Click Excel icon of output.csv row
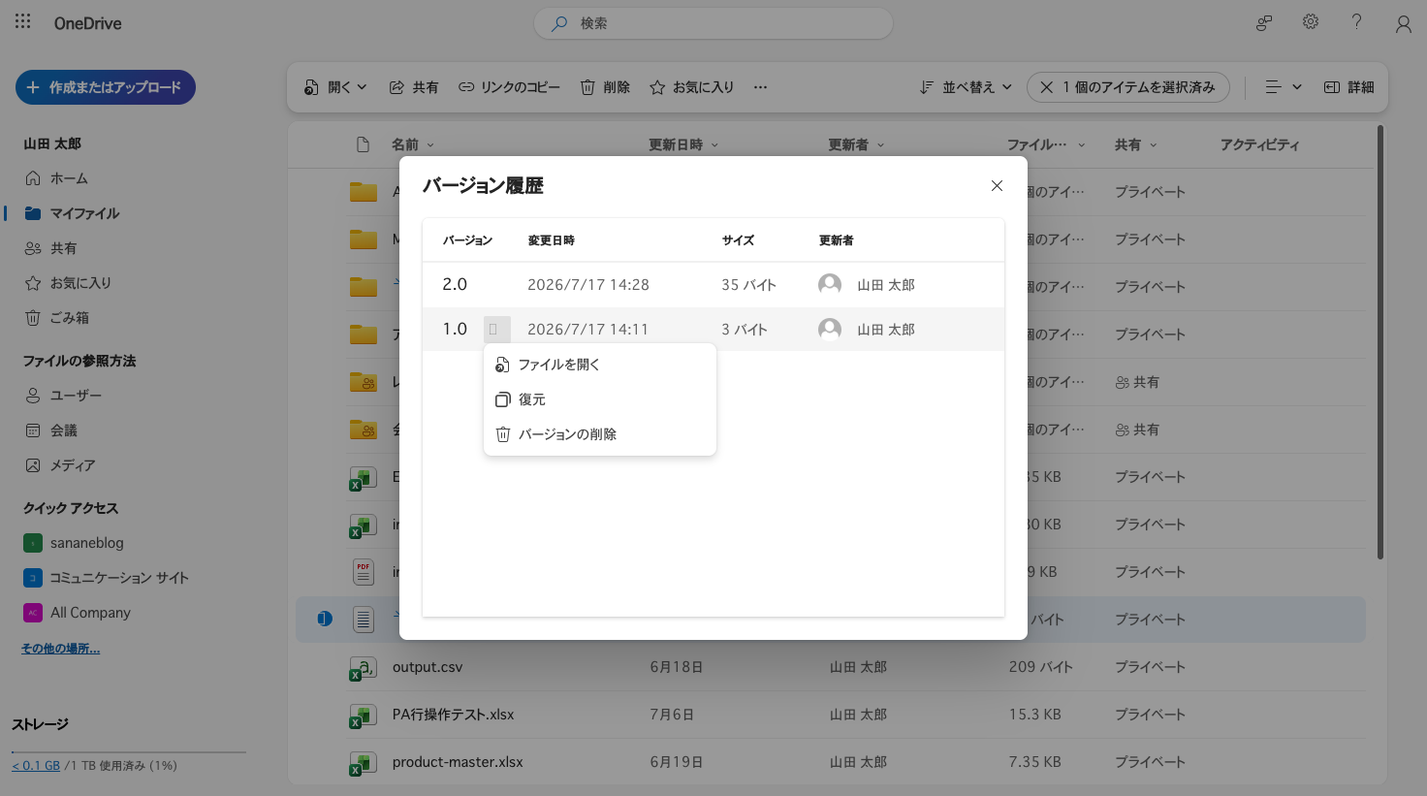 (x=363, y=668)
